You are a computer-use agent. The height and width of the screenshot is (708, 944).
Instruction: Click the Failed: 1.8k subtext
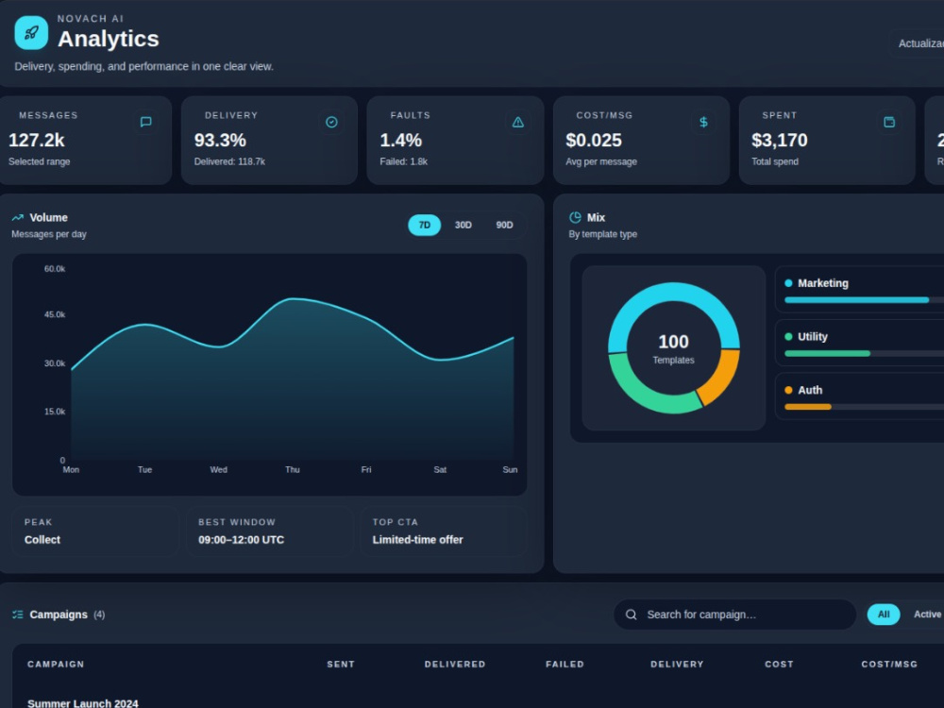403,161
